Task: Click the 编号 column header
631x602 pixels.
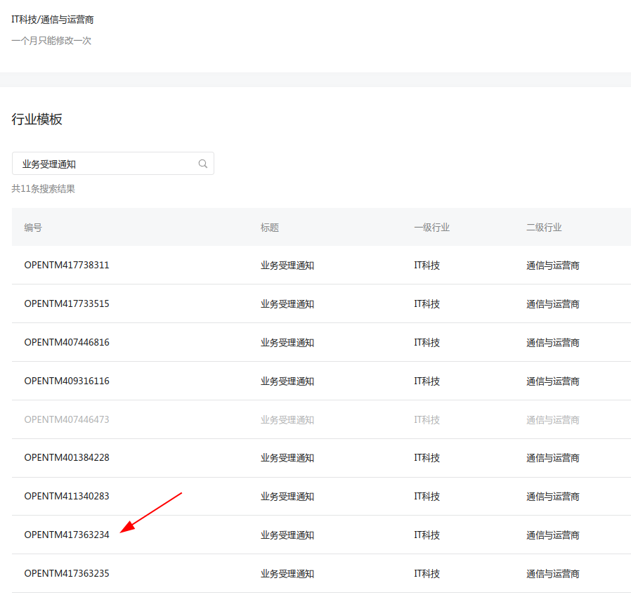Action: pyautogui.click(x=33, y=228)
